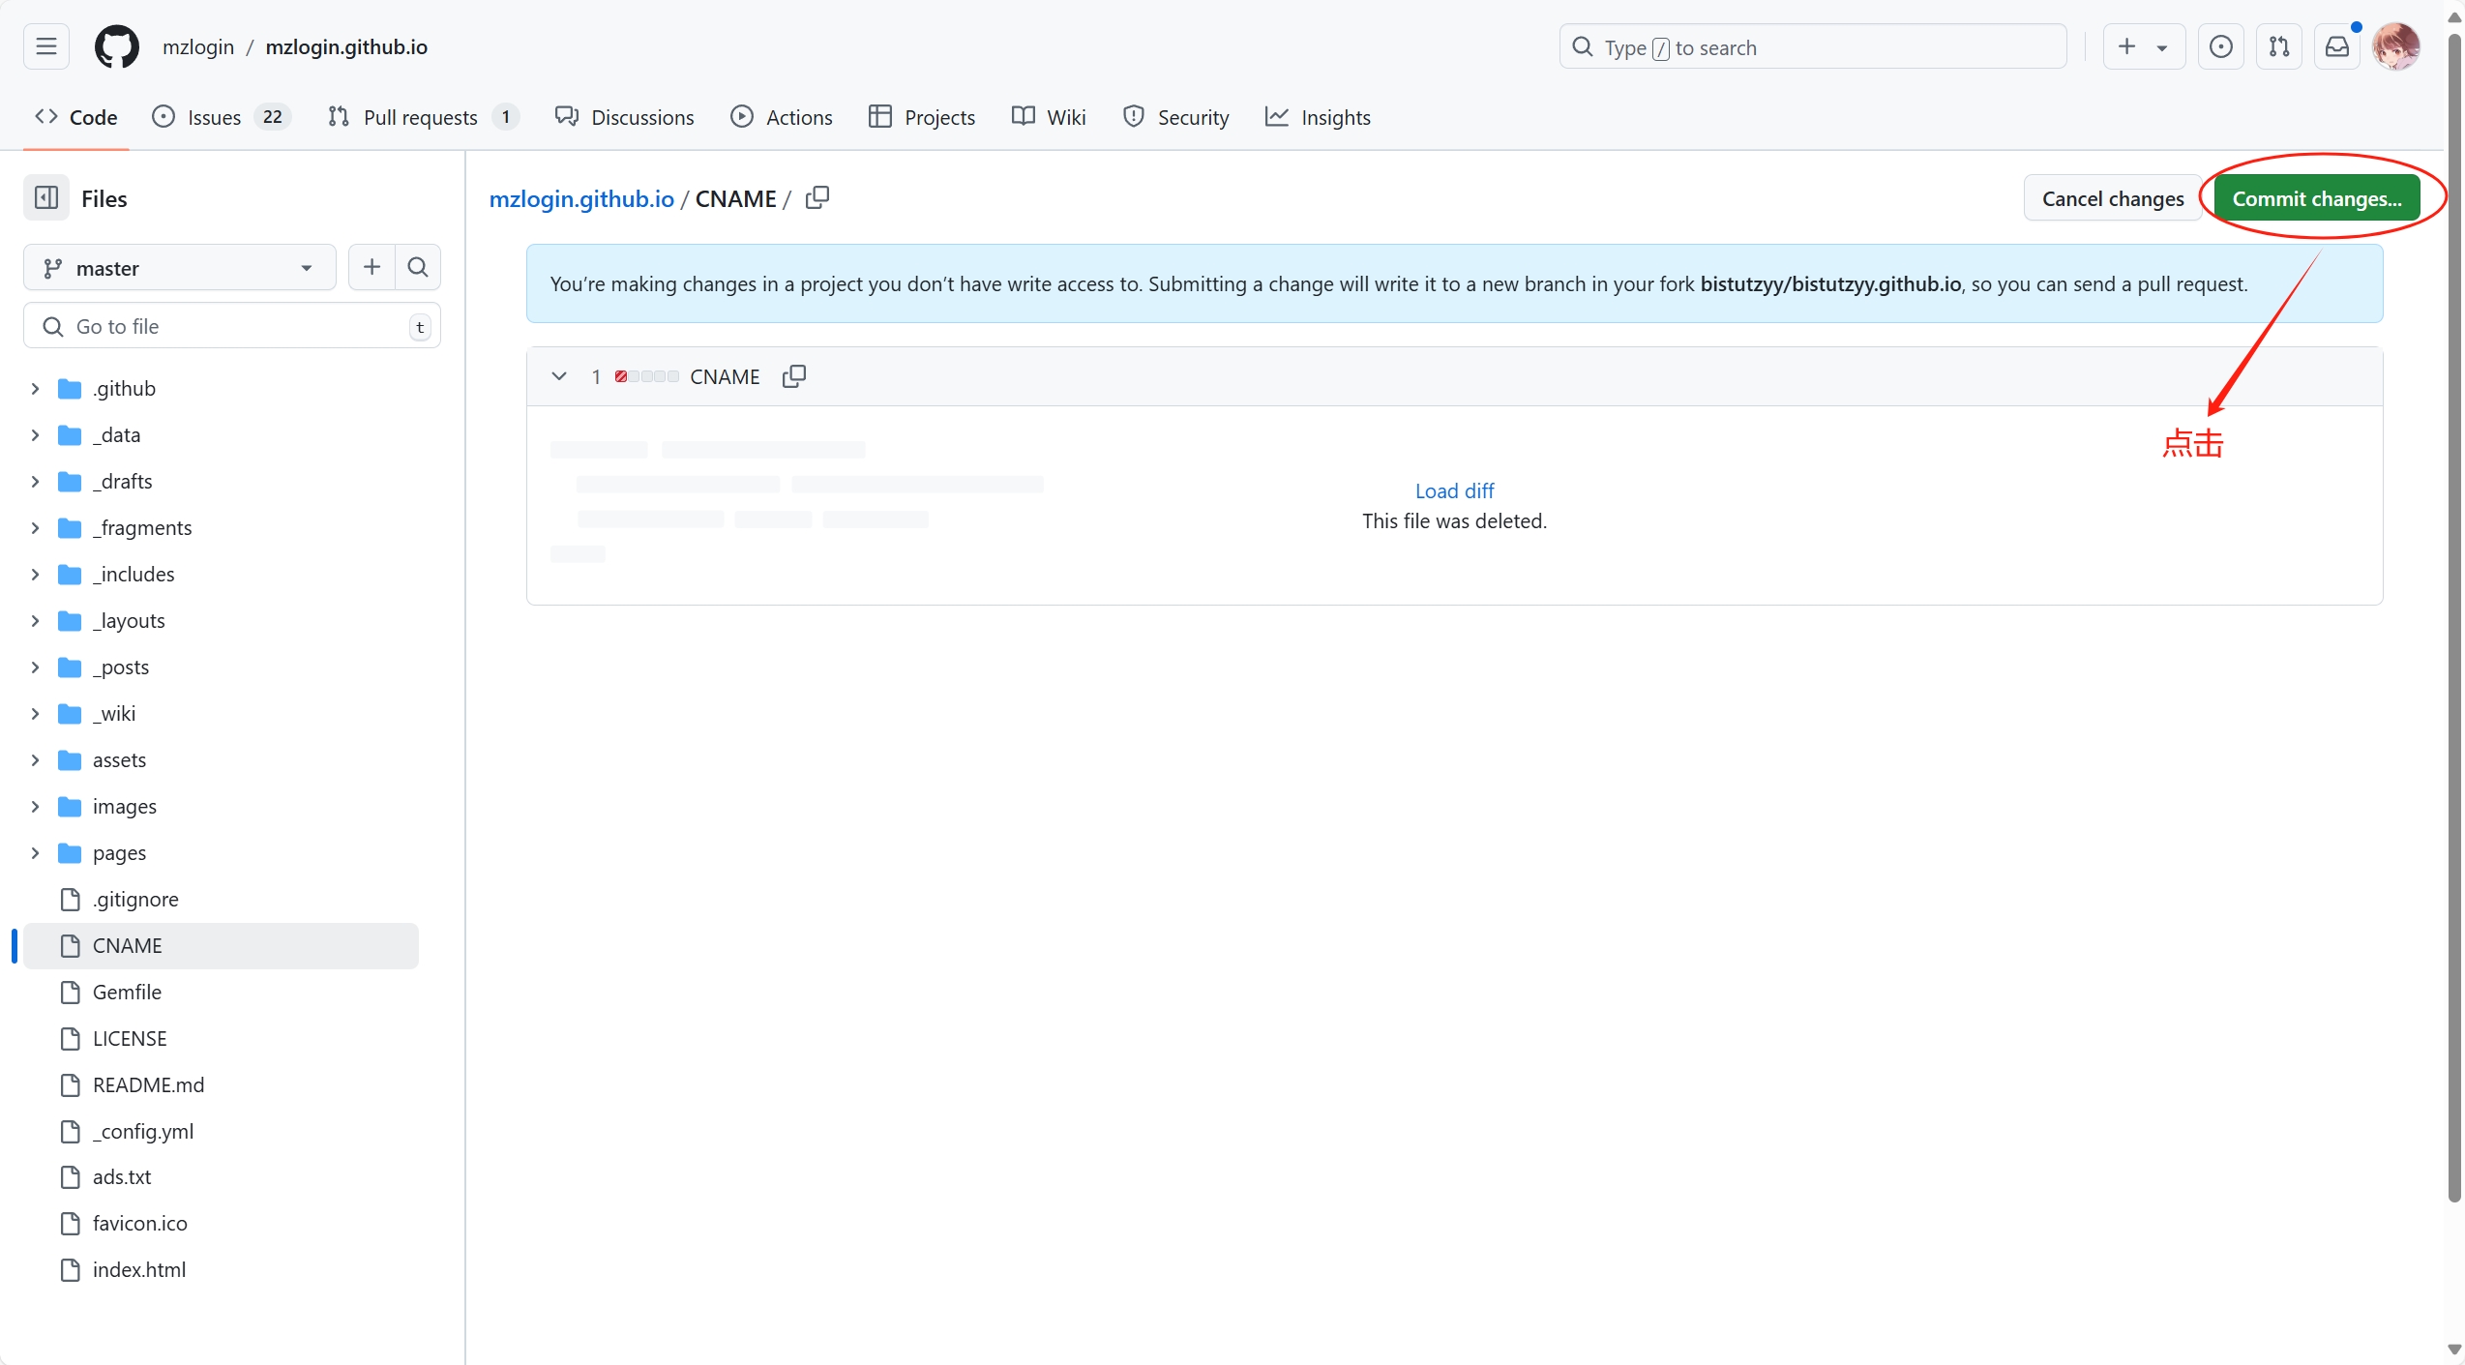2465x1365 pixels.
Task: Open the Projects tab
Action: 922,117
